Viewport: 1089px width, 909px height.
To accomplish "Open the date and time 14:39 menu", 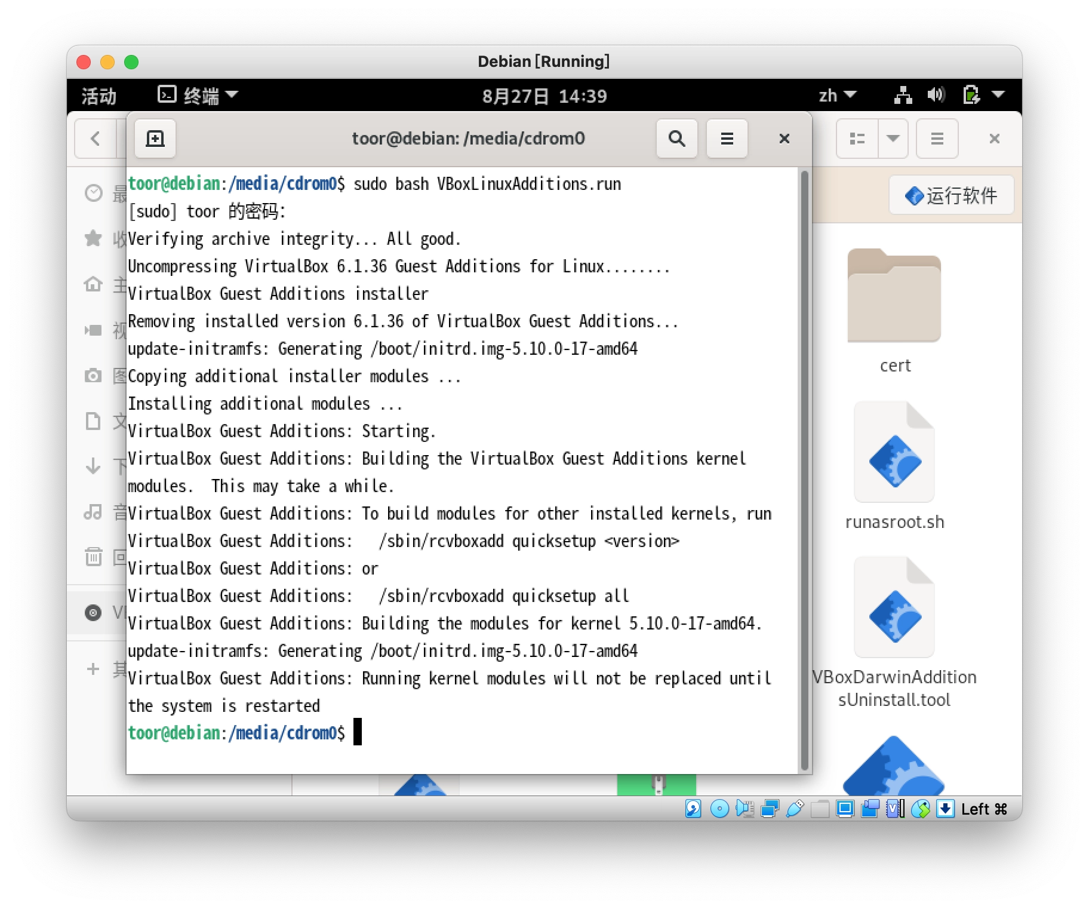I will (544, 96).
